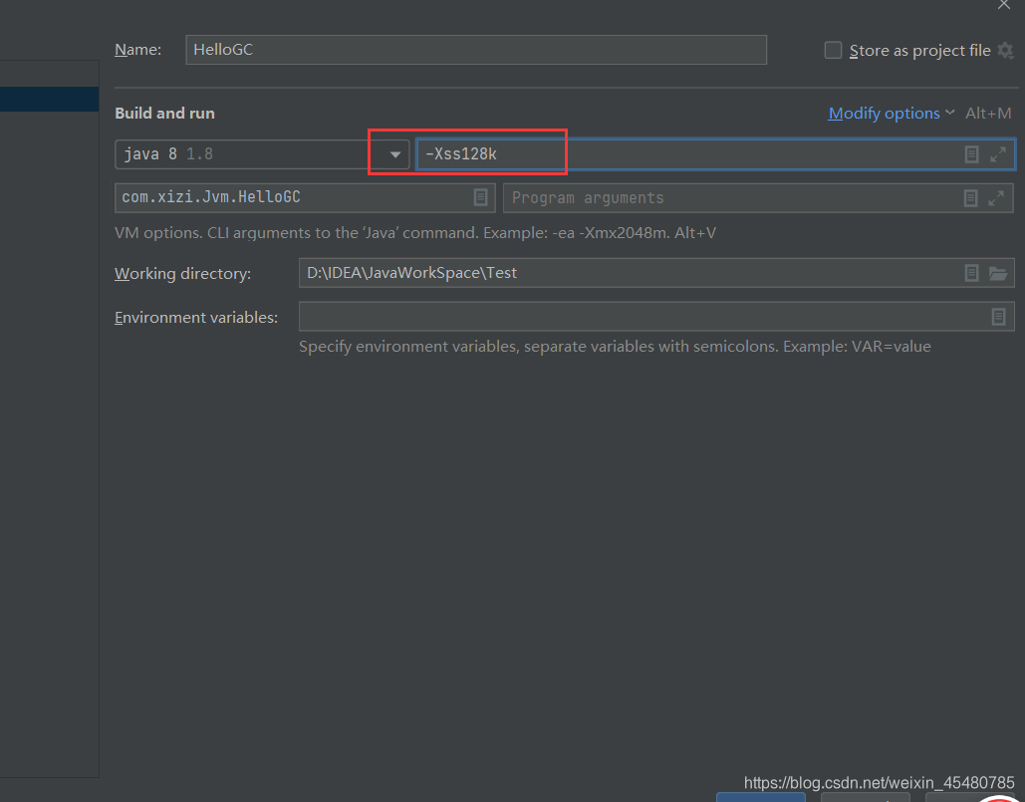The width and height of the screenshot is (1025, 802).
Task: Expand Program arguments field editor icon
Action: tap(996, 198)
